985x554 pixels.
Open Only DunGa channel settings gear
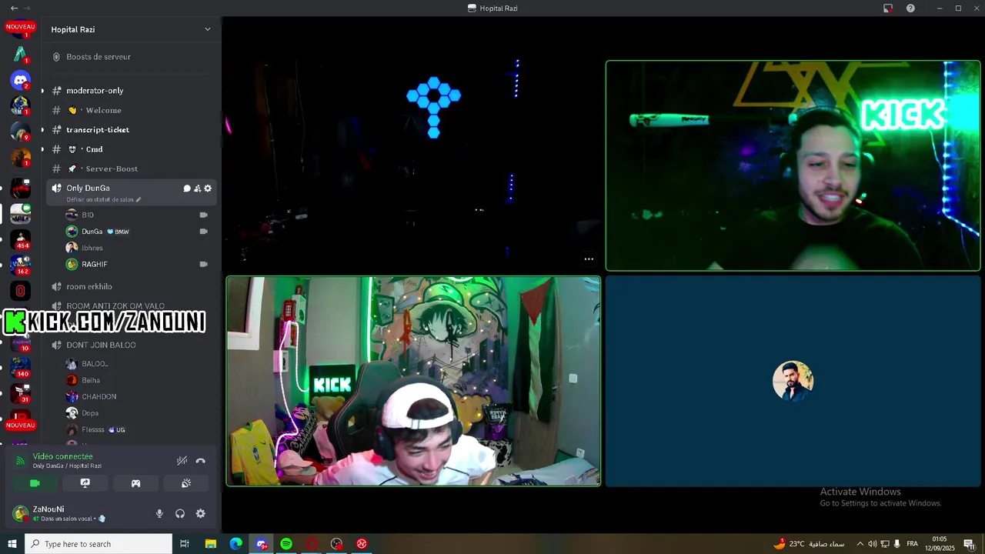(208, 189)
